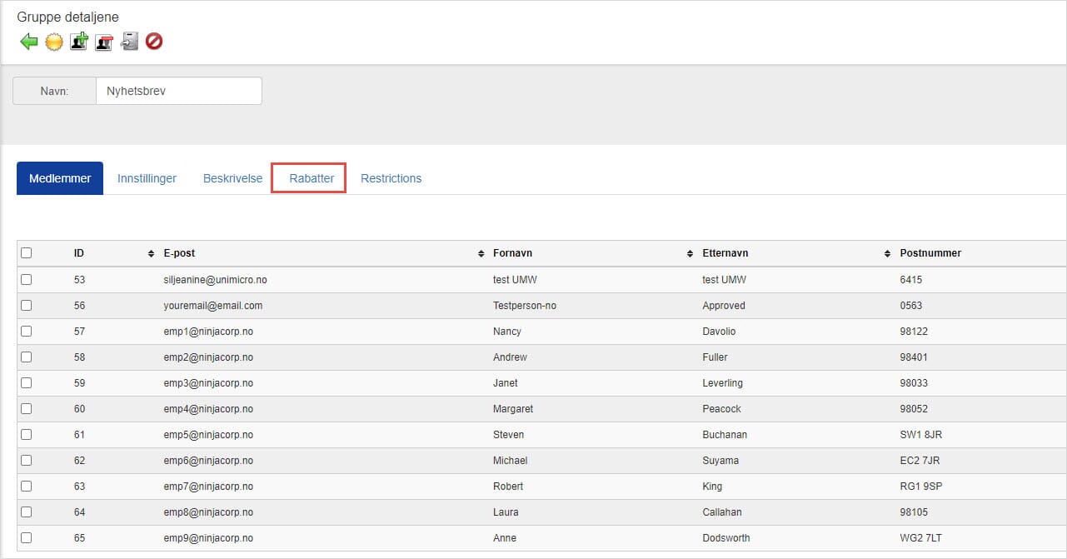
Task: Click the remove members icon with red minus
Action: pos(104,42)
